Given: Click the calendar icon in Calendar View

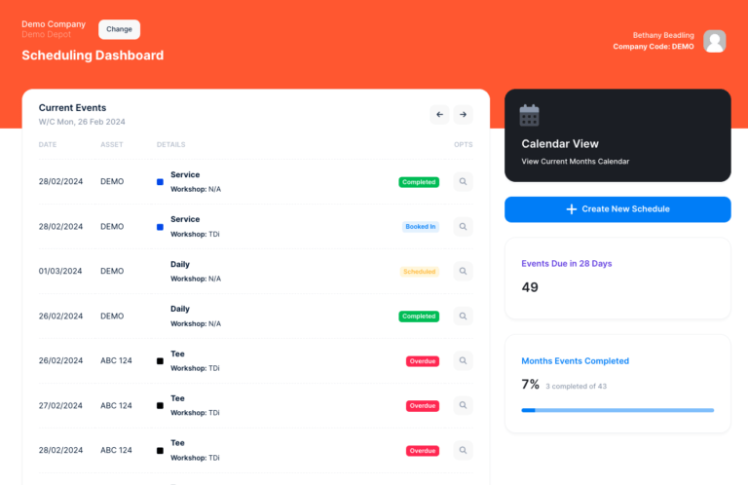Looking at the screenshot, I should click(x=529, y=116).
